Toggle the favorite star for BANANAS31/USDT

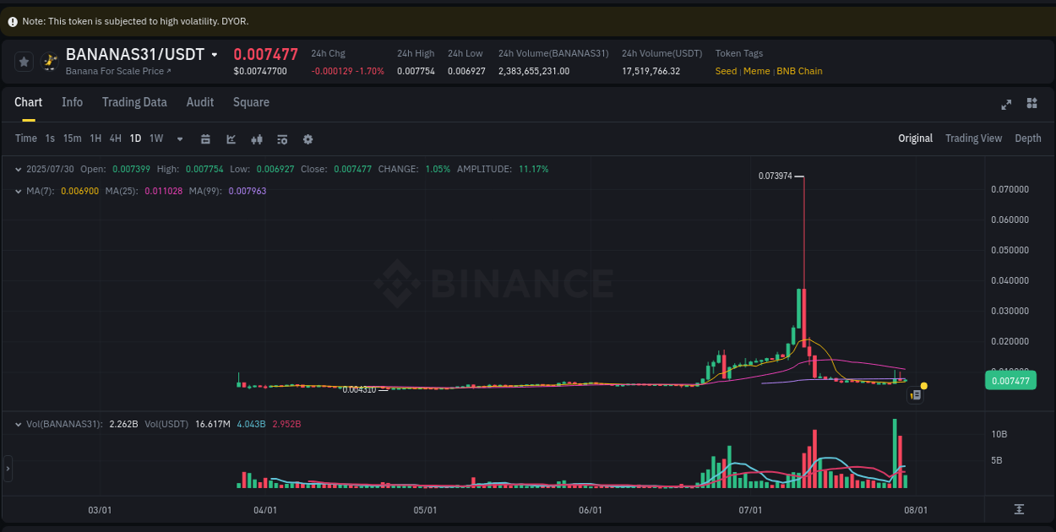point(24,61)
